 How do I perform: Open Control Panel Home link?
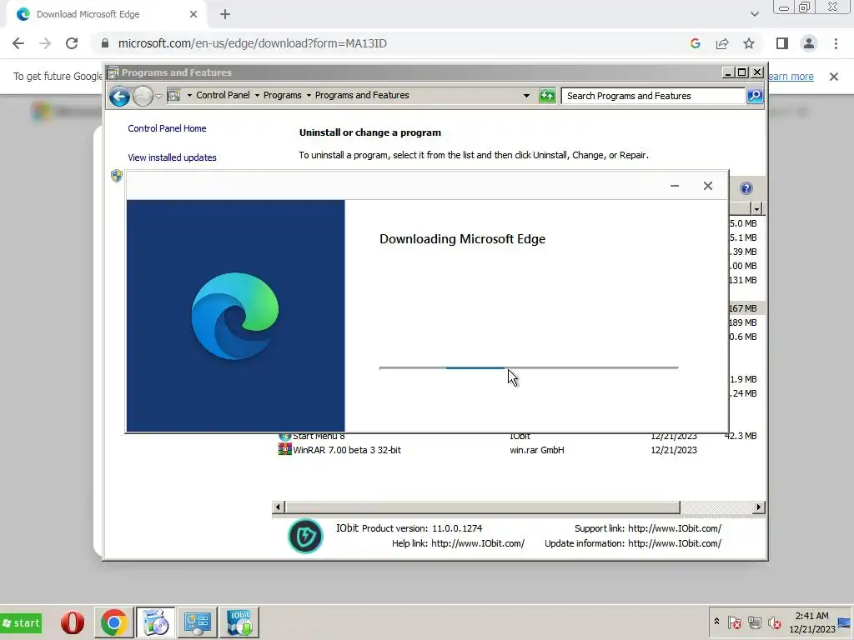(167, 128)
